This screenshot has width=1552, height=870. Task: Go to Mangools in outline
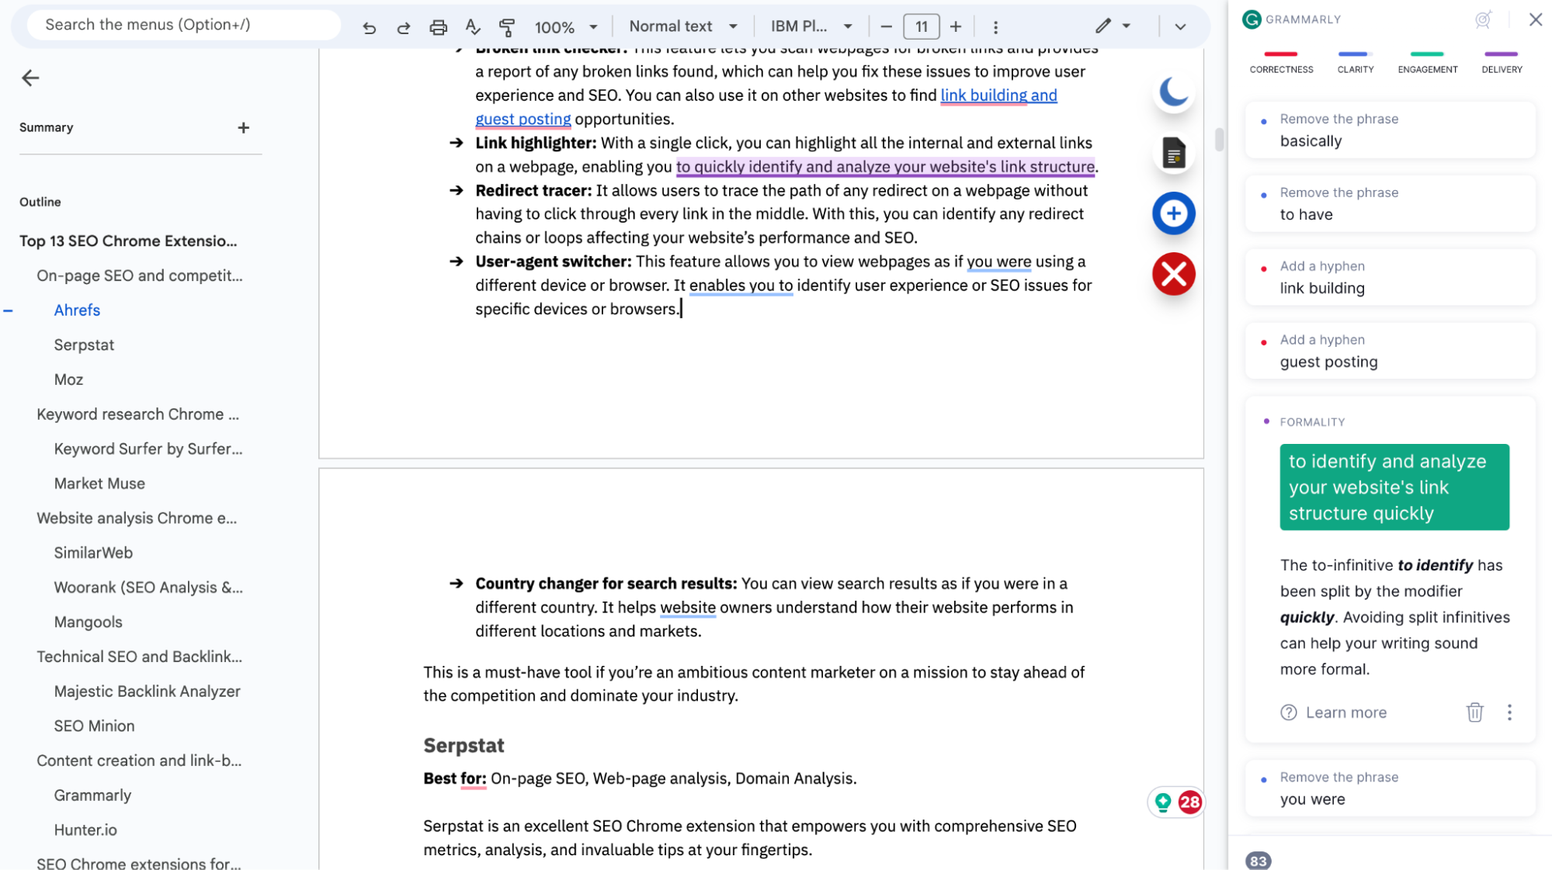point(88,622)
